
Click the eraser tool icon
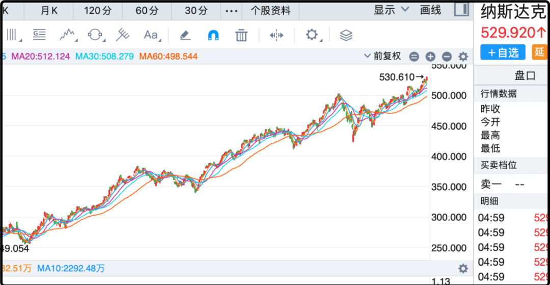185,35
